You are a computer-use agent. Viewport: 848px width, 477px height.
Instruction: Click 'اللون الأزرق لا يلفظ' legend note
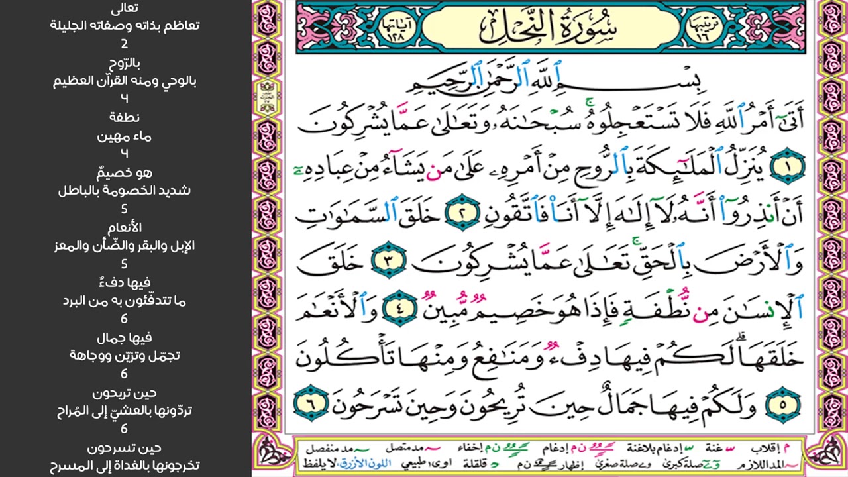346,462
